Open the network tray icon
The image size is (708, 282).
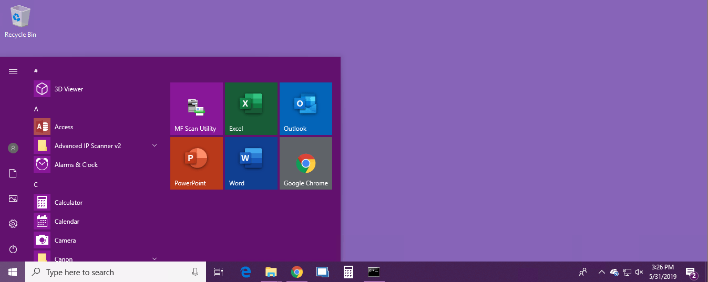pyautogui.click(x=627, y=272)
